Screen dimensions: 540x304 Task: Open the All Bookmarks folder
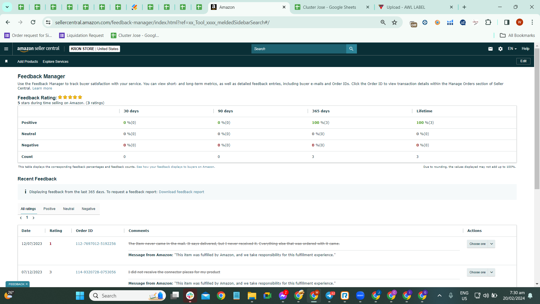point(517,35)
